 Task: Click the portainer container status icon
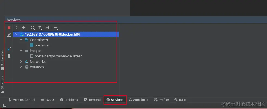point(32,45)
